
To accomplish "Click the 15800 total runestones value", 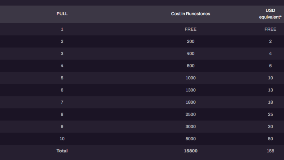I will coord(191,151).
